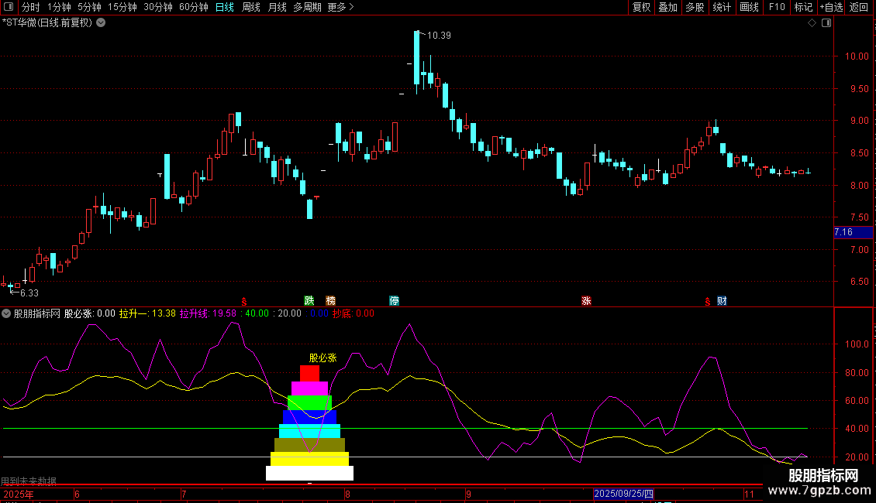Open the *ST华微 chart settings dropdown arrow
The image size is (876, 503).
click(101, 22)
